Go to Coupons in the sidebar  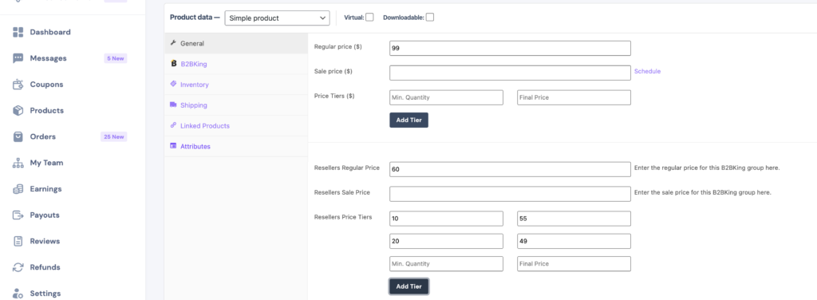pos(46,85)
